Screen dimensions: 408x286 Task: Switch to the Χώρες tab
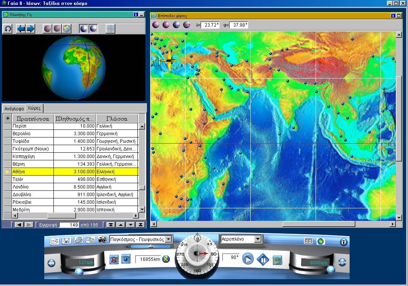pos(34,108)
